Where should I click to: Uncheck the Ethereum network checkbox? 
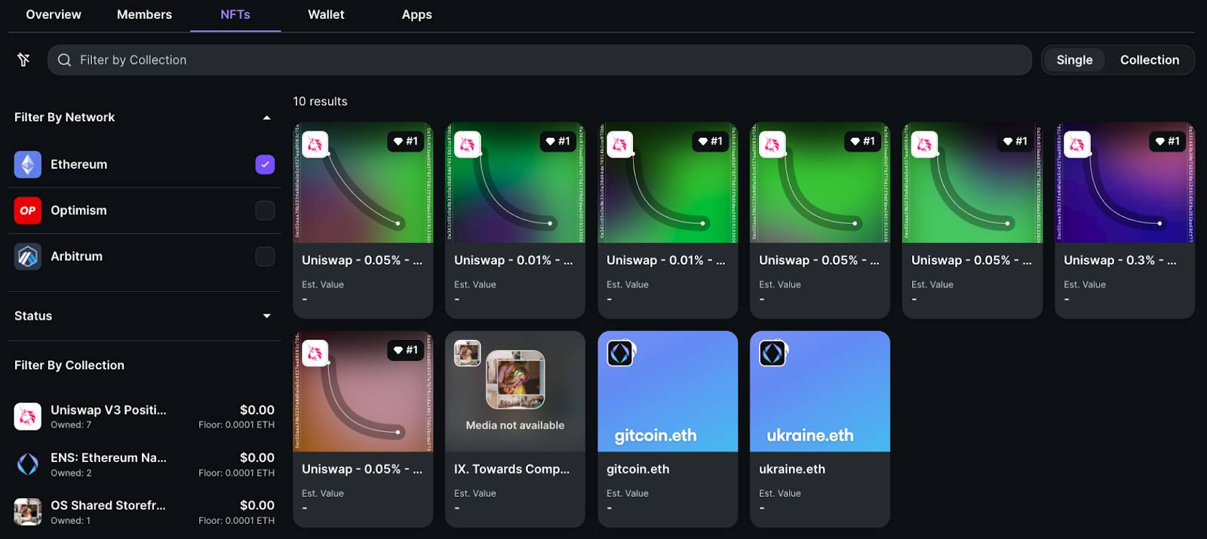265,164
